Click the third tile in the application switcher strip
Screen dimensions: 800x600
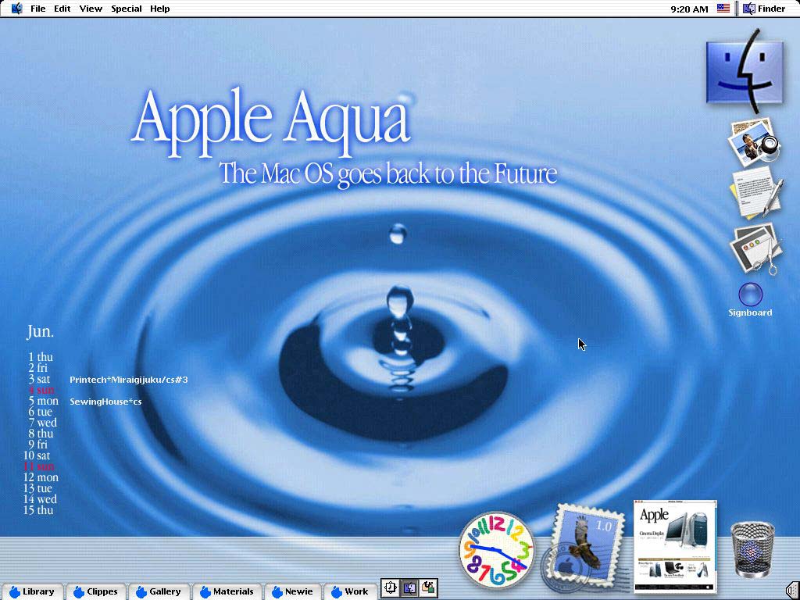[x=429, y=588]
